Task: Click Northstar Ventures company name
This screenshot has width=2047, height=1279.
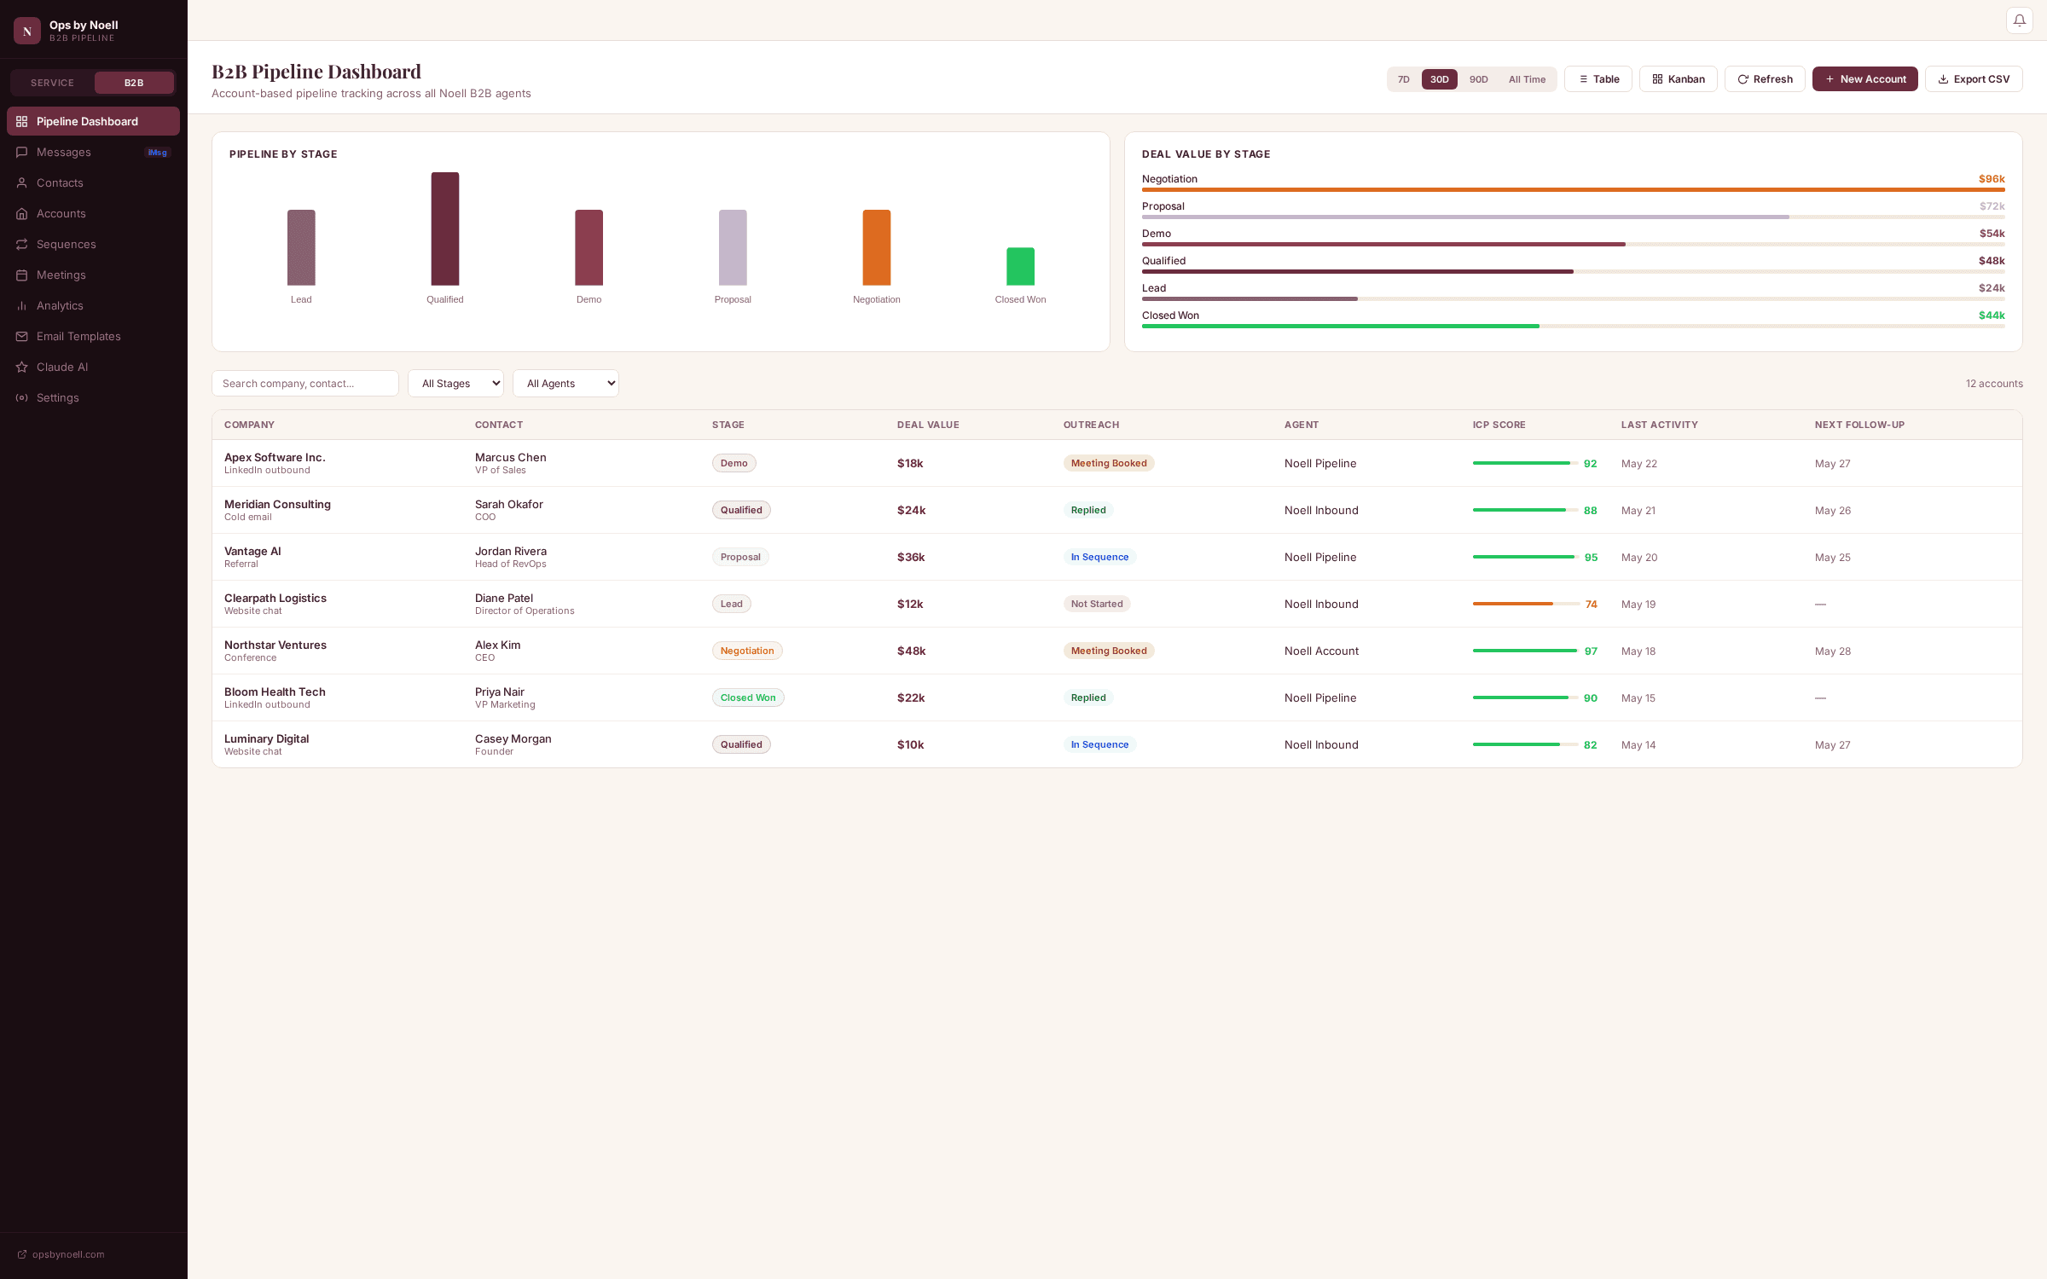Action: pos(275,645)
